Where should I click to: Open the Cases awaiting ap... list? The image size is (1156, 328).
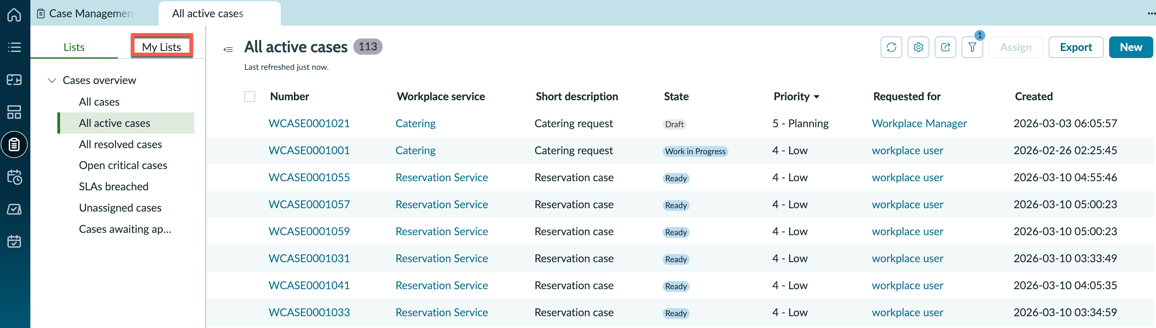pos(125,229)
